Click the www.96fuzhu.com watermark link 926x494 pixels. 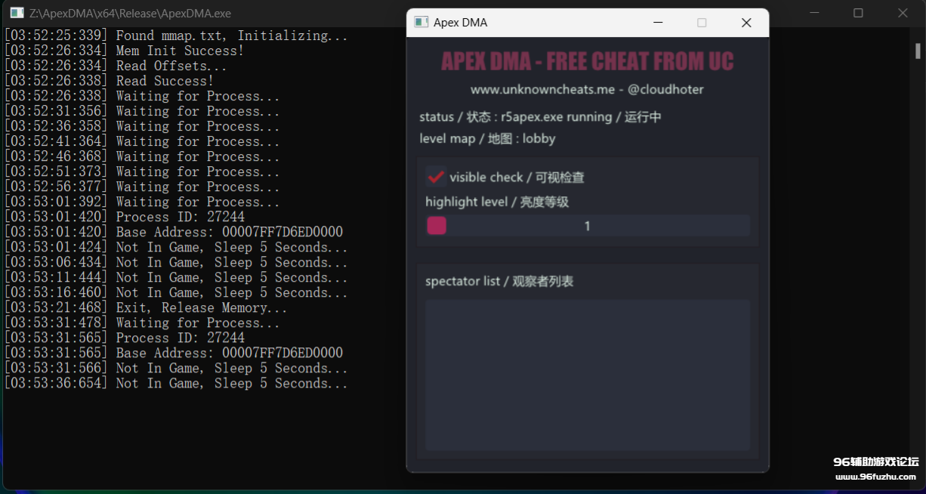click(x=876, y=477)
